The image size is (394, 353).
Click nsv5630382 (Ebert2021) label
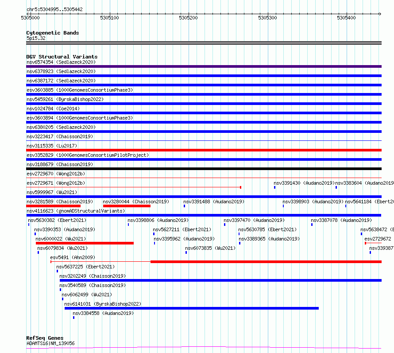(x=57, y=220)
